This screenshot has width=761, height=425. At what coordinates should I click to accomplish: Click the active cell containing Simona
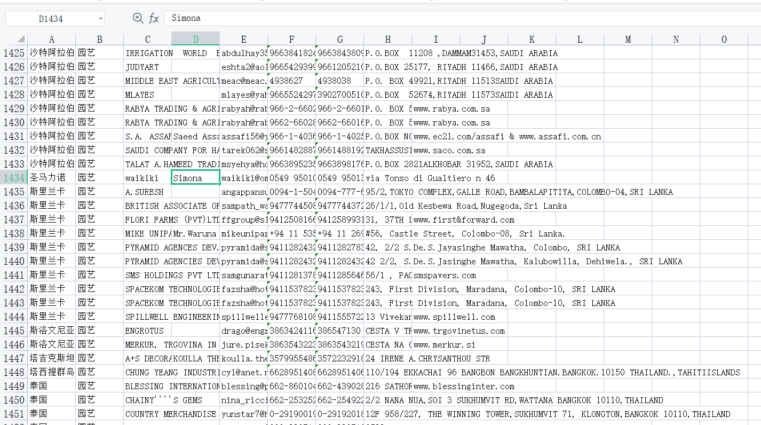pos(196,178)
